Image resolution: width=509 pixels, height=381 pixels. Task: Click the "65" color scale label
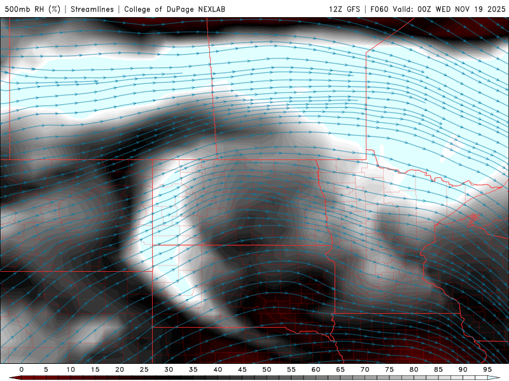click(340, 370)
